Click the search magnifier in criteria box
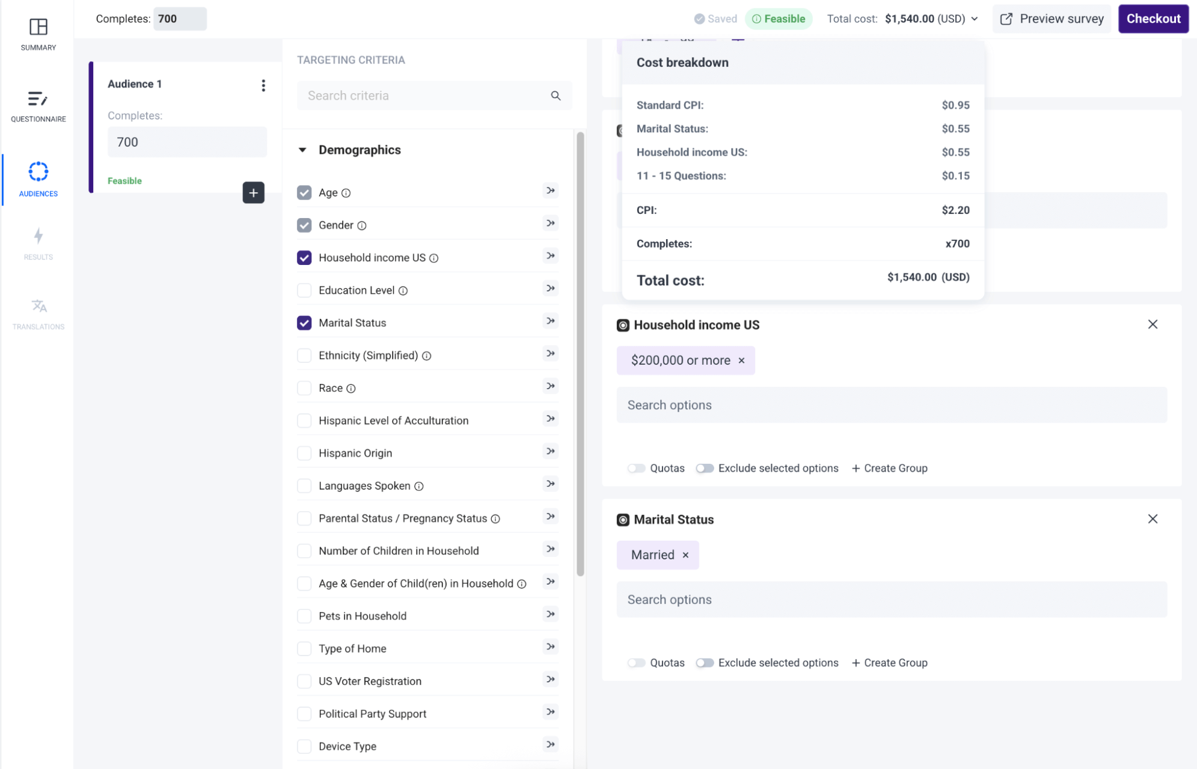 [x=556, y=96]
